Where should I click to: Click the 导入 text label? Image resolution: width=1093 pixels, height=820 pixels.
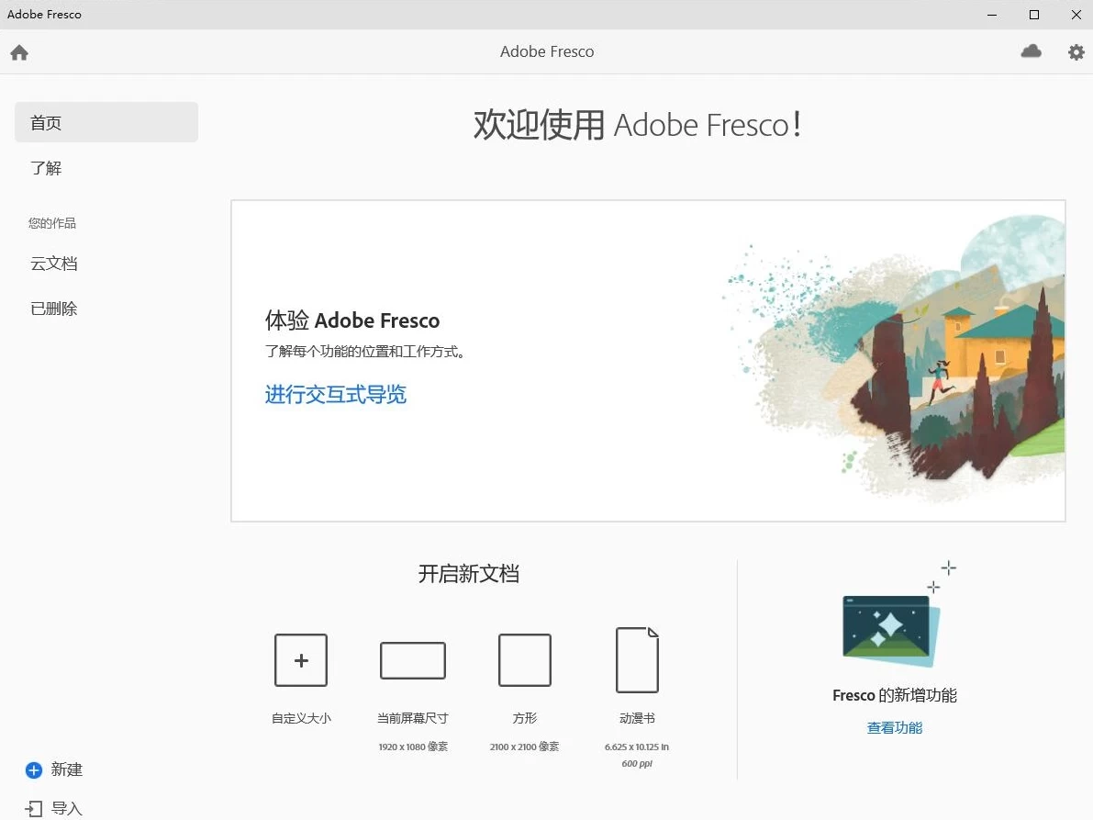pyautogui.click(x=67, y=809)
